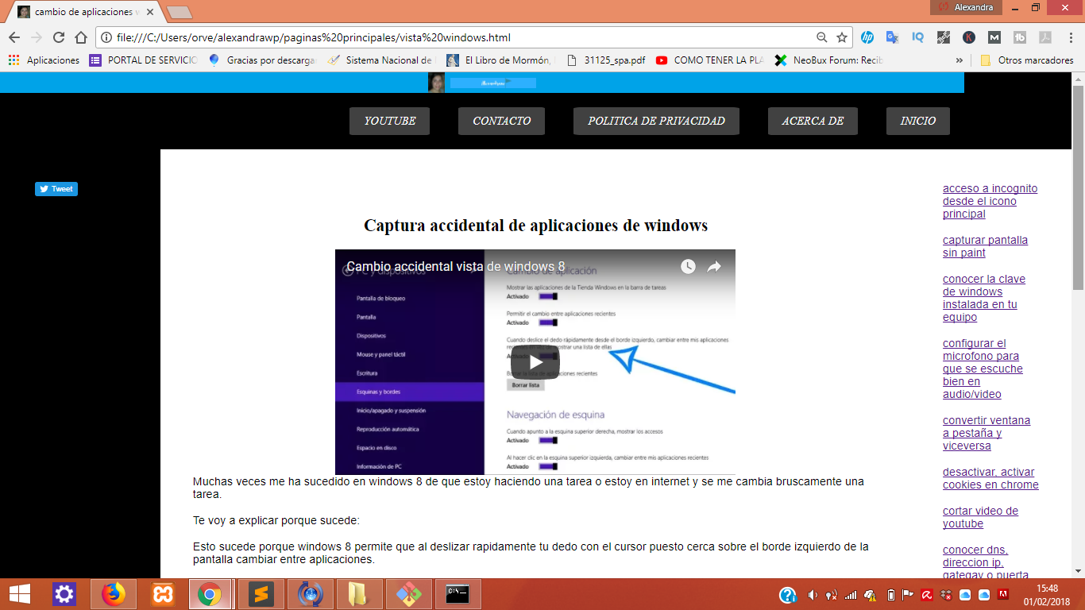Open the Google Translate extension

(892, 37)
